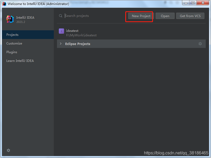Click the title bar IntelliJ icon
This screenshot has height=158, width=211.
[x=4, y=4]
